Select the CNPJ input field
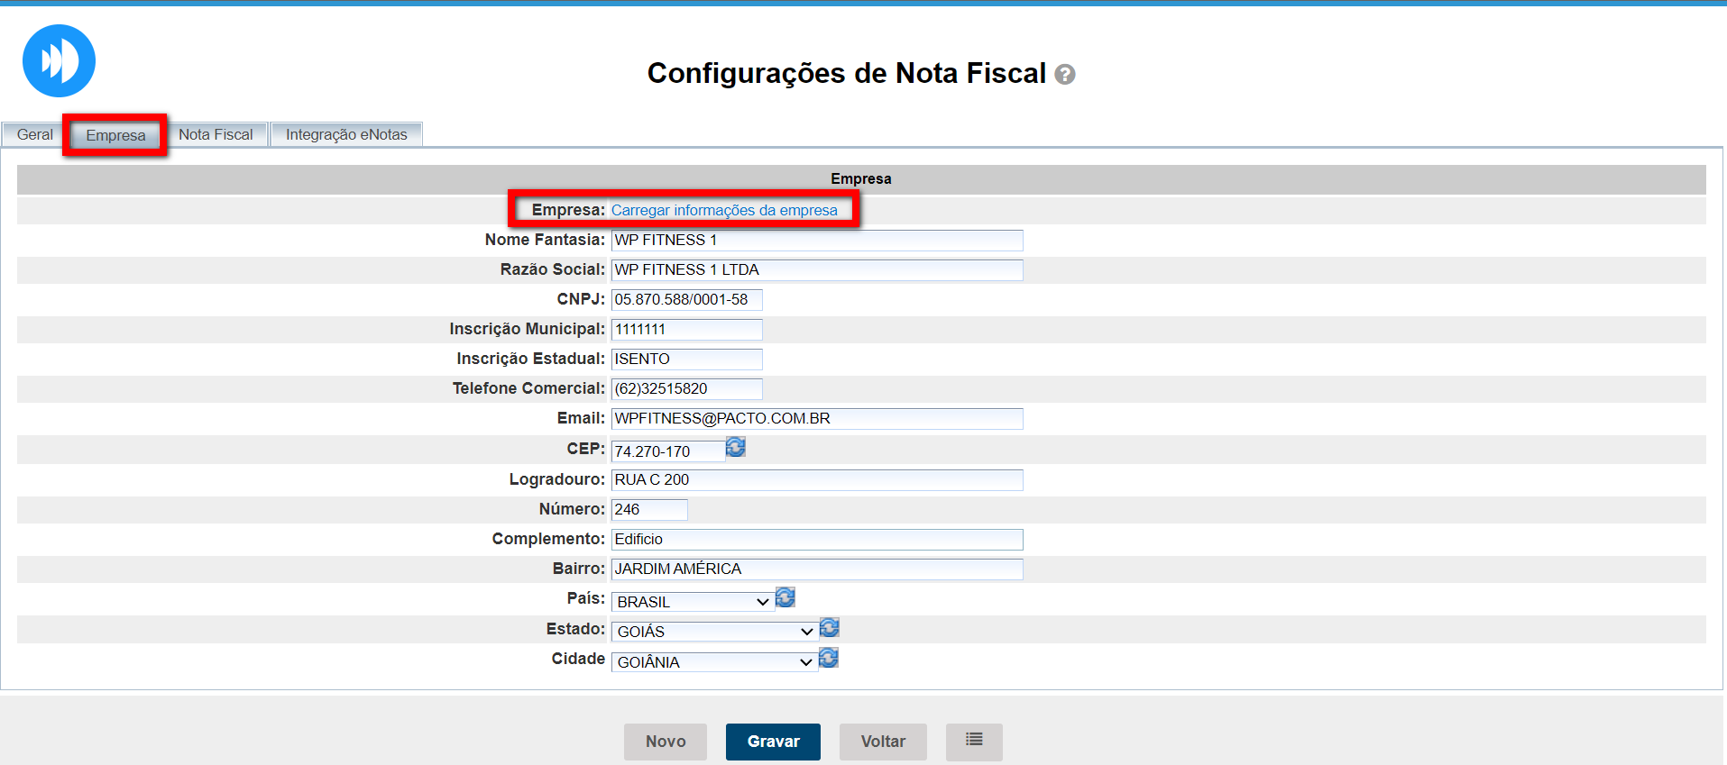1727x765 pixels. [687, 300]
